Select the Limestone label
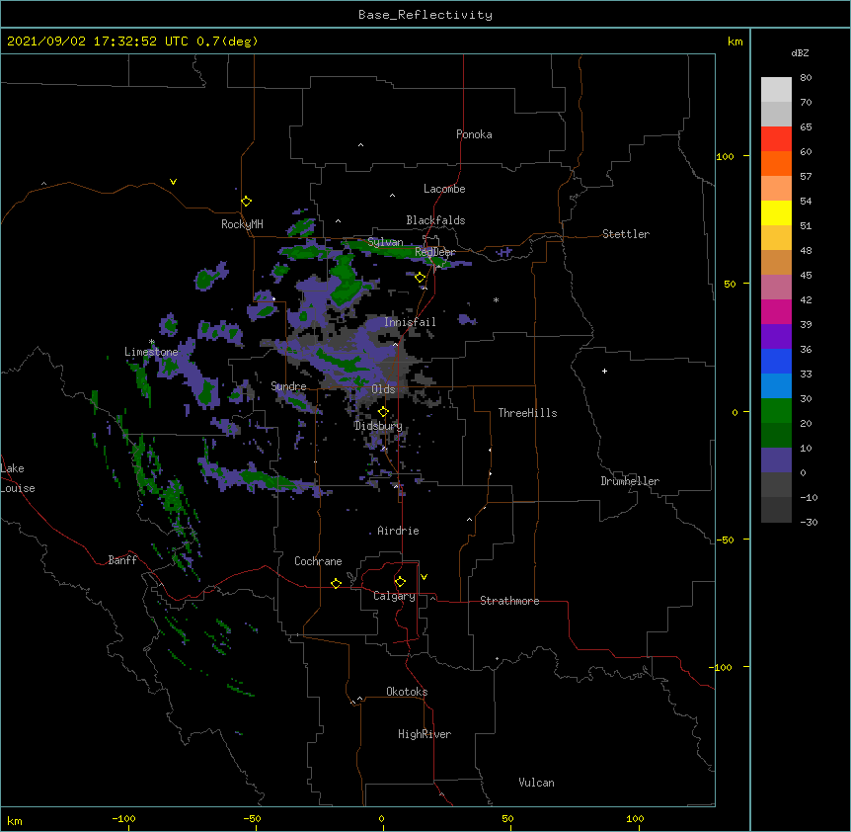Image resolution: width=851 pixels, height=832 pixels. click(151, 352)
